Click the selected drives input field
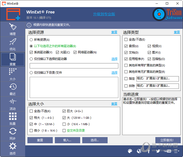This screenshot has height=157, width=183. 74,66
